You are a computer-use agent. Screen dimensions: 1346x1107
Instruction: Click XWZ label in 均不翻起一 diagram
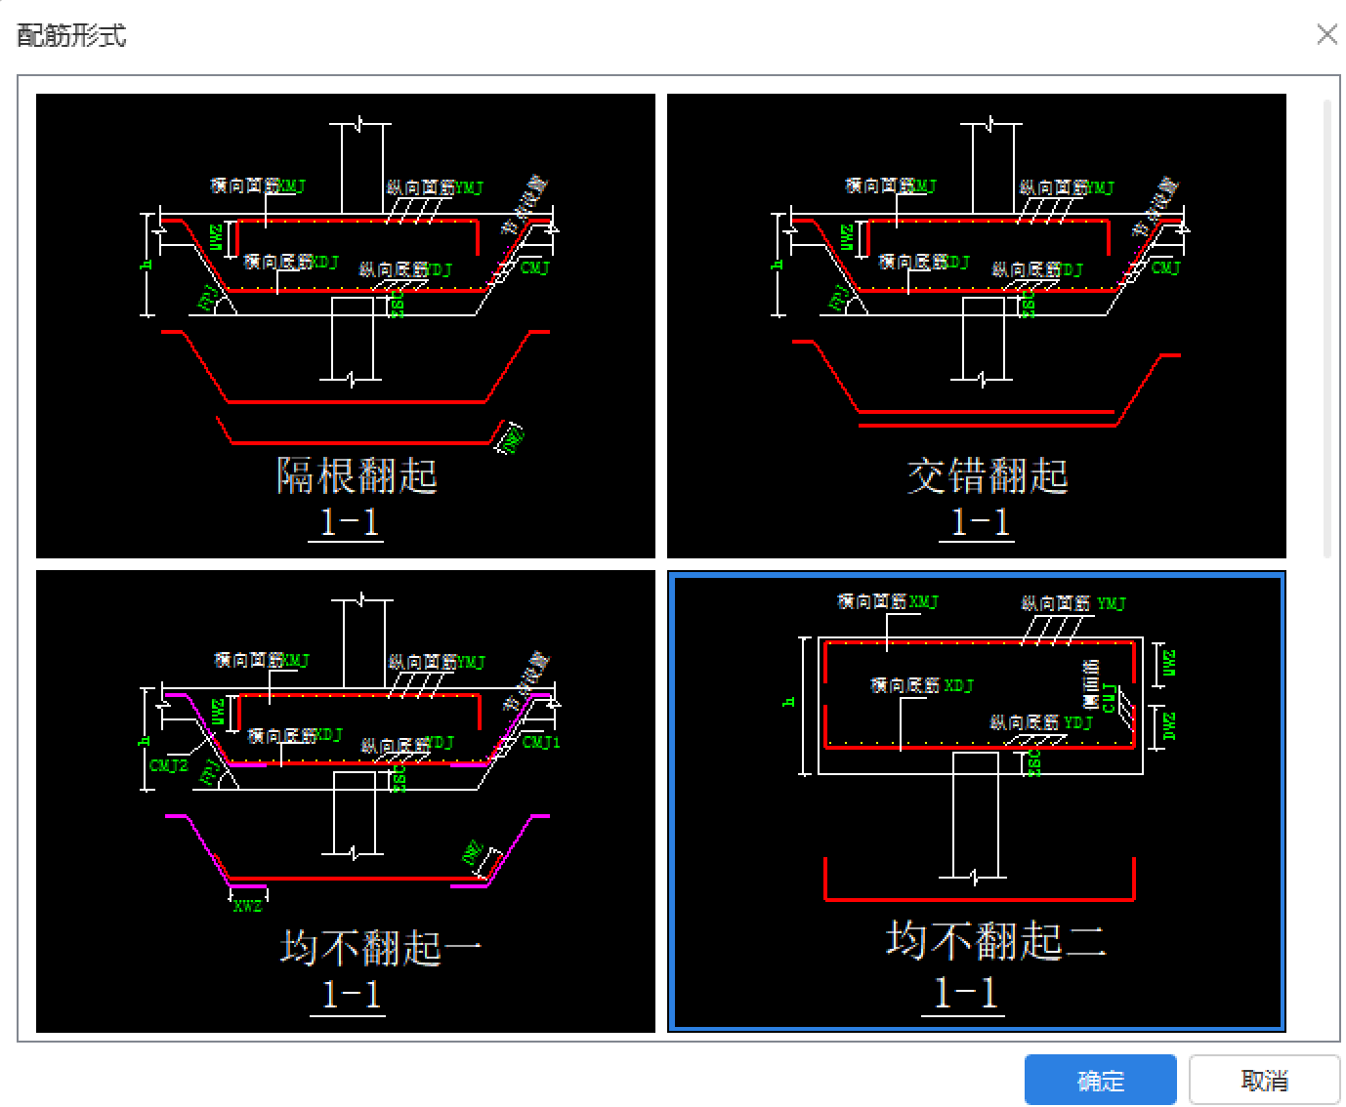[247, 906]
